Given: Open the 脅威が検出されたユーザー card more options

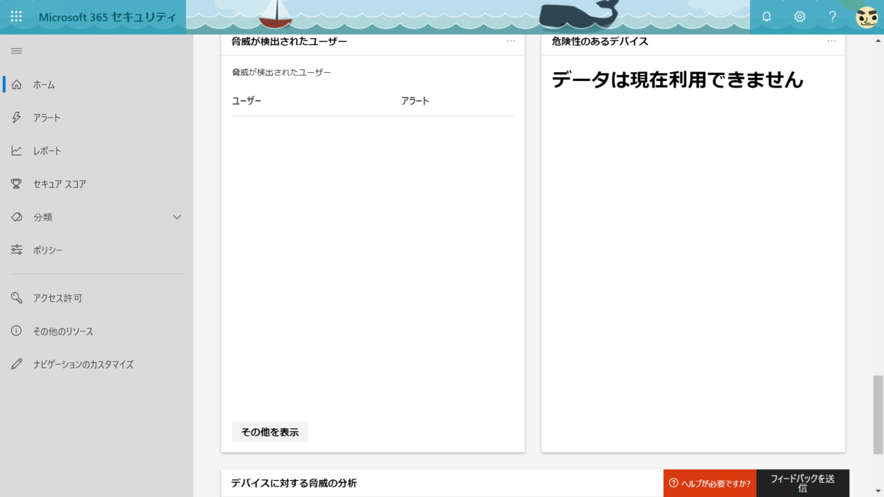Looking at the screenshot, I should tap(511, 41).
